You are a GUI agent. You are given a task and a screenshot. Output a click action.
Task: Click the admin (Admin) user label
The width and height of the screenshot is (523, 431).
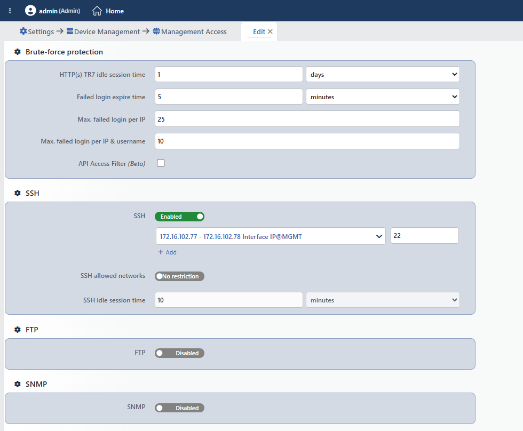59,11
